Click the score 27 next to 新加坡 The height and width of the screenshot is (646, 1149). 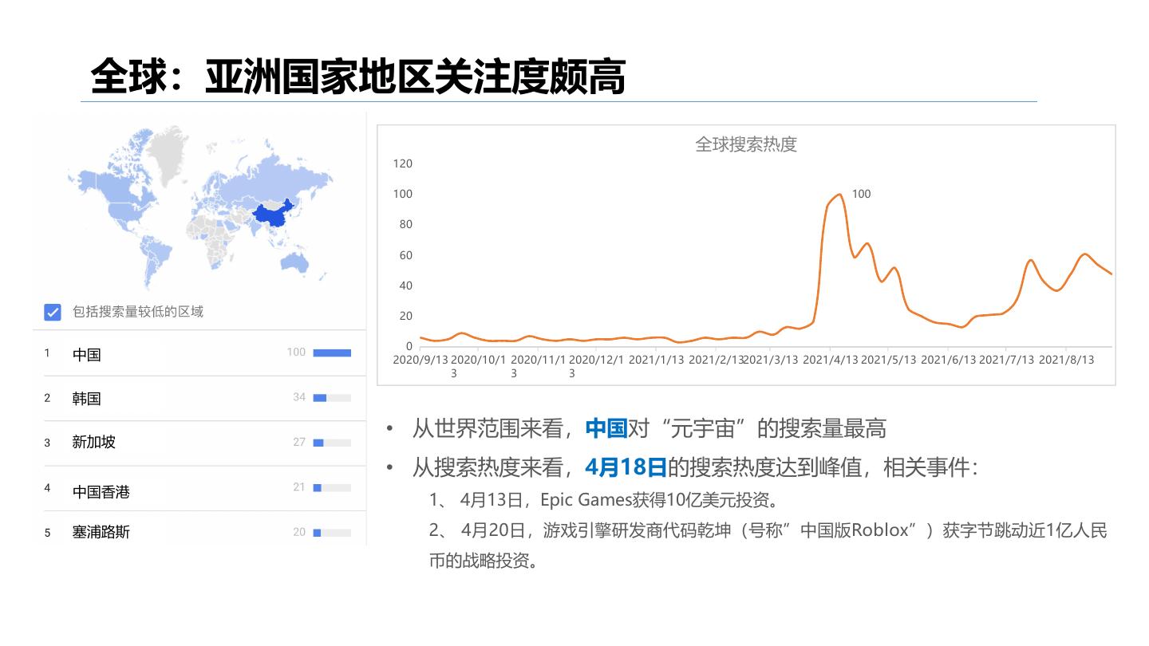point(299,442)
